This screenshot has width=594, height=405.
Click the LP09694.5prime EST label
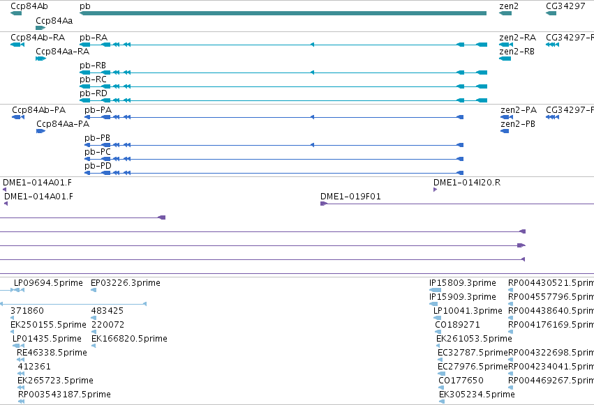(48, 283)
